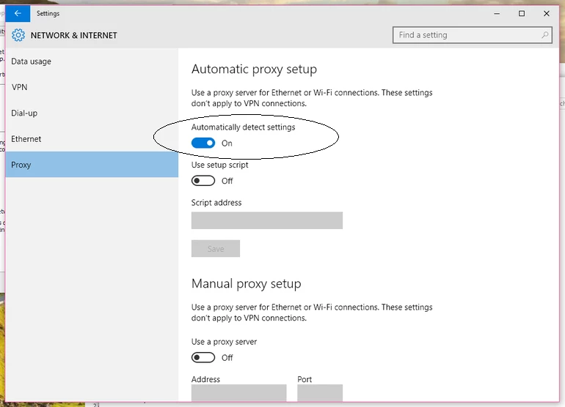Close the Settings window
Screen dimensions: 565x407
547,14
